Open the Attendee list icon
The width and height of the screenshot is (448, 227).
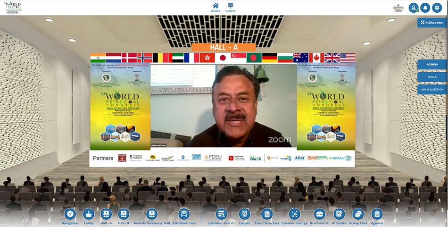click(x=339, y=214)
